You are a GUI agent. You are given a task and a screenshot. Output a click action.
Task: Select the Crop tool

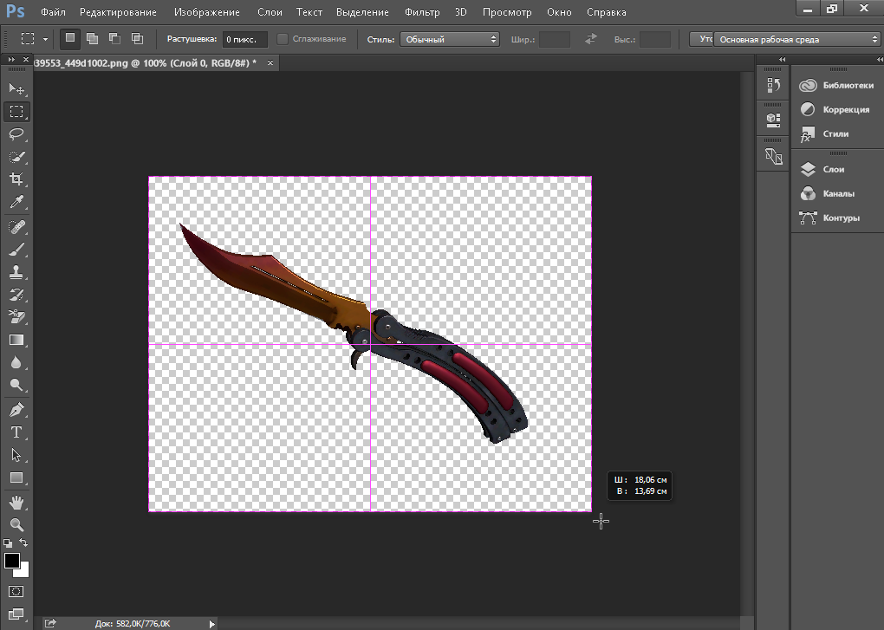tap(16, 179)
